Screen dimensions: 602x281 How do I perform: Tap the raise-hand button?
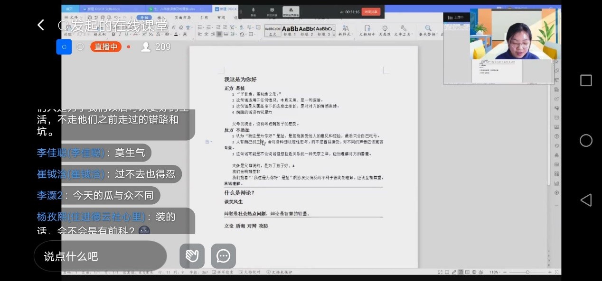tap(192, 256)
